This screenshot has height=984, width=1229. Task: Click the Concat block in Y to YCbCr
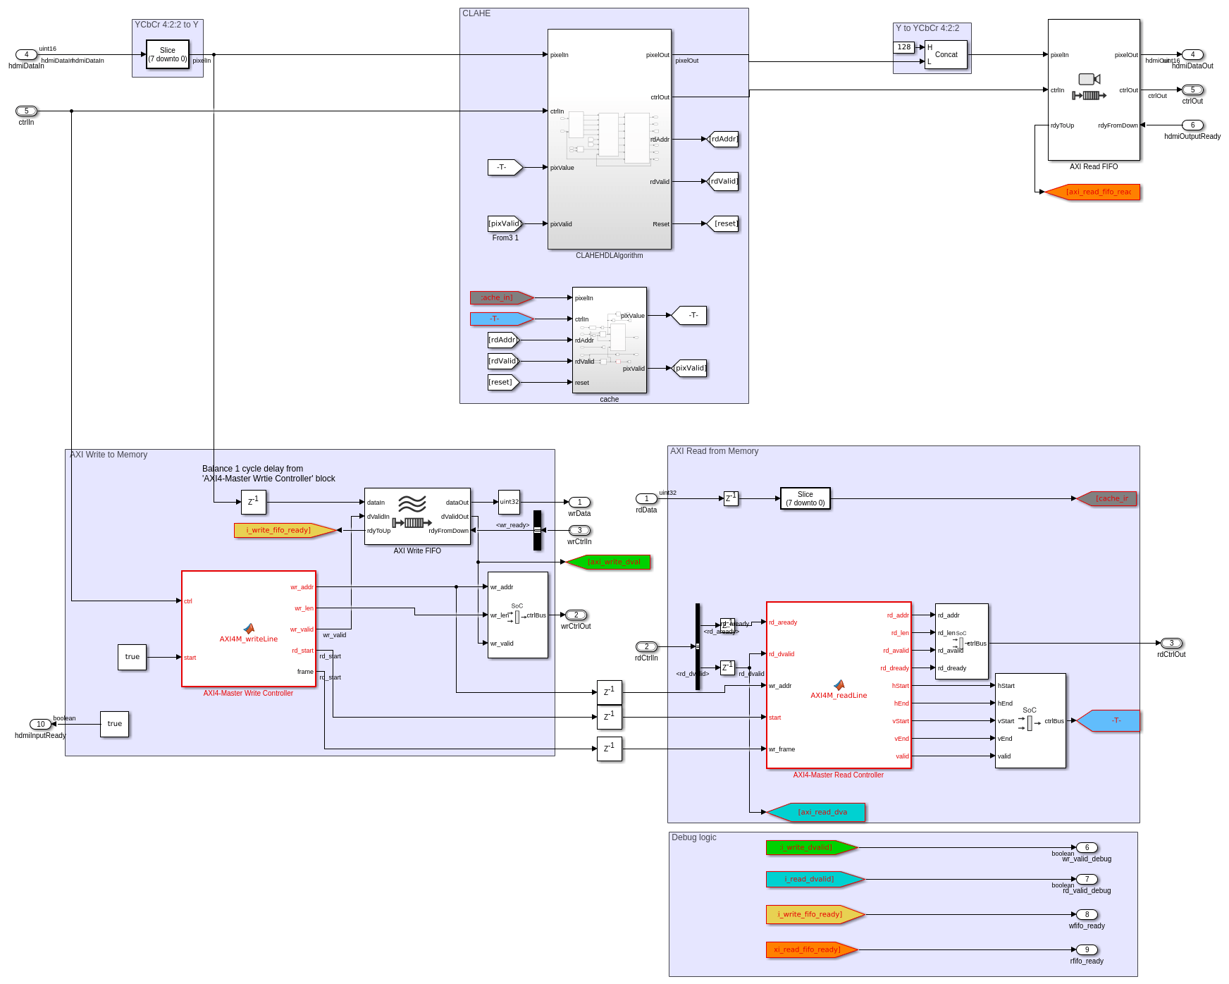click(946, 54)
